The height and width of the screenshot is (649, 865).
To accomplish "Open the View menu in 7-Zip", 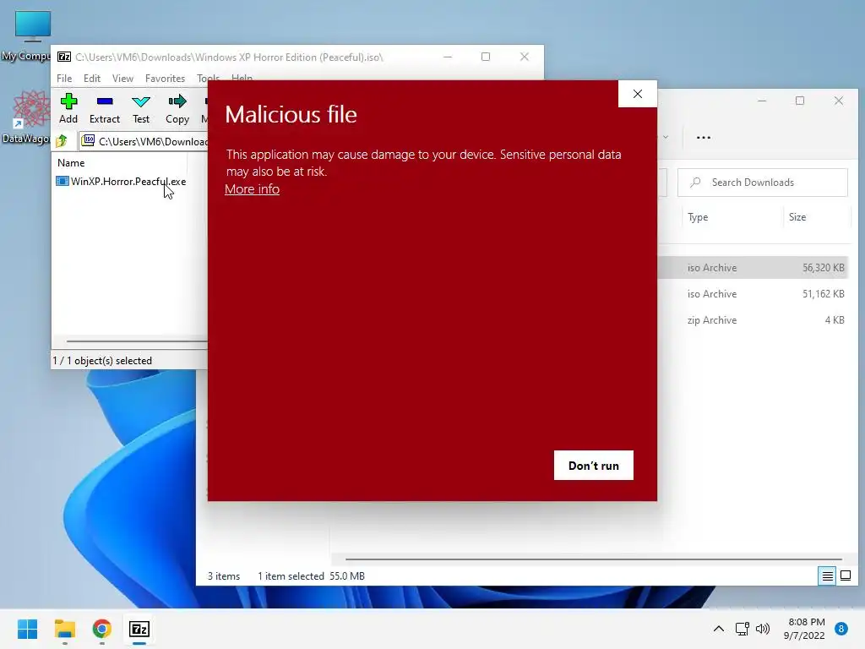I will pyautogui.click(x=122, y=79).
